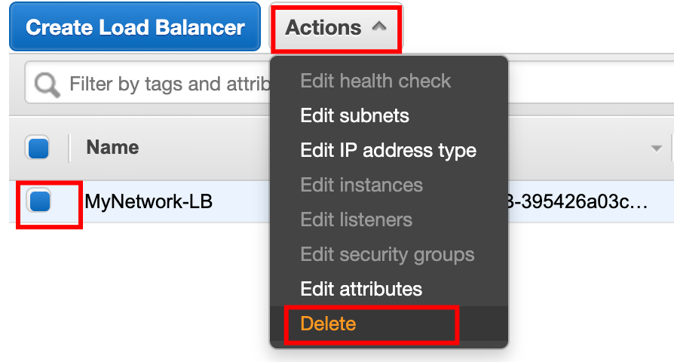Click the greyed Edit health check entry
Image resolution: width=674 pixels, height=362 pixels.
click(x=375, y=81)
